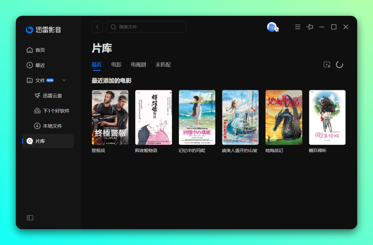The image size is (373, 245).
Task: Open the 侧耳倾听 movie poster
Action: (327, 117)
